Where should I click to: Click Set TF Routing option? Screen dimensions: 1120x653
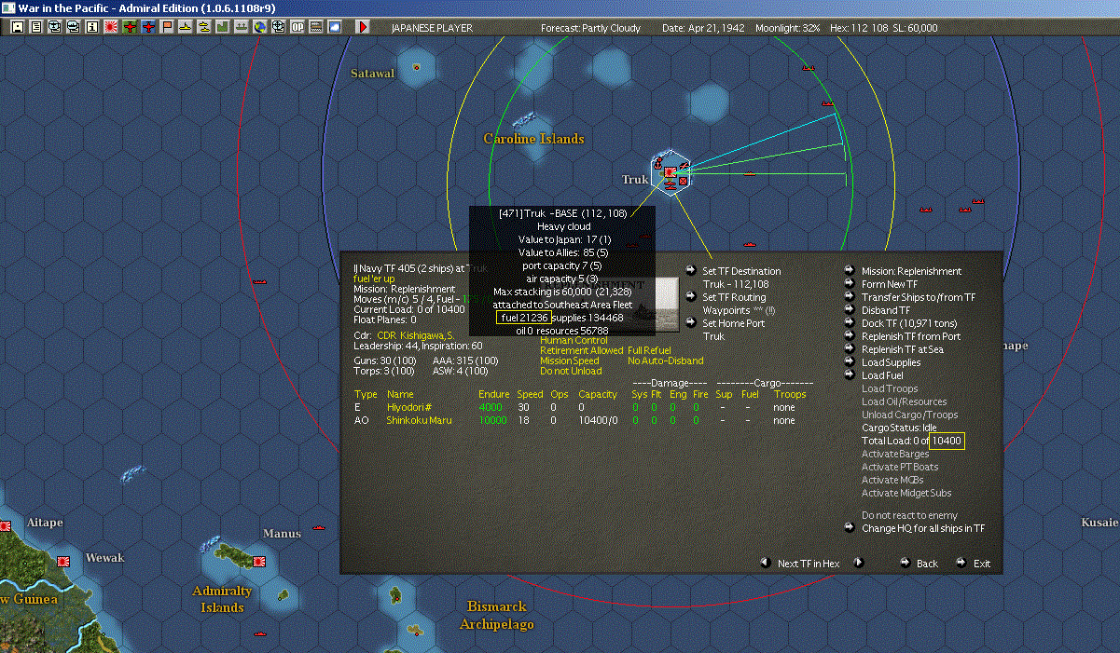732,297
